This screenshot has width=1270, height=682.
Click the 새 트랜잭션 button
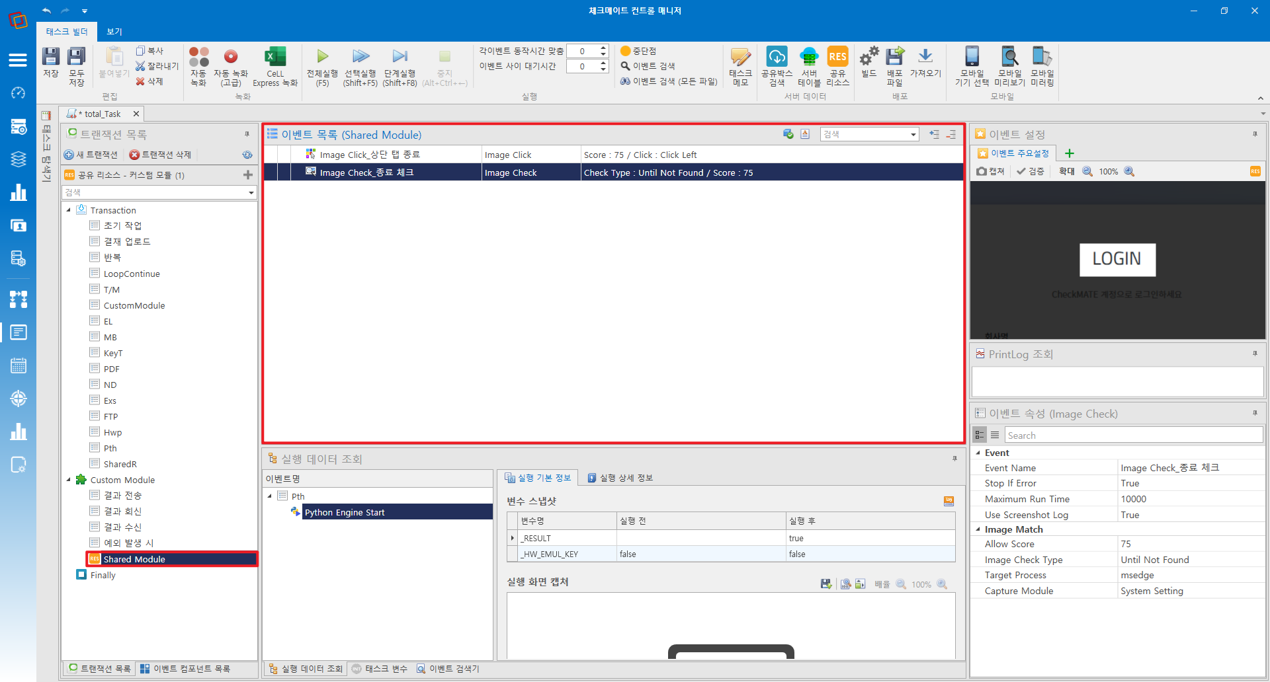(91, 155)
